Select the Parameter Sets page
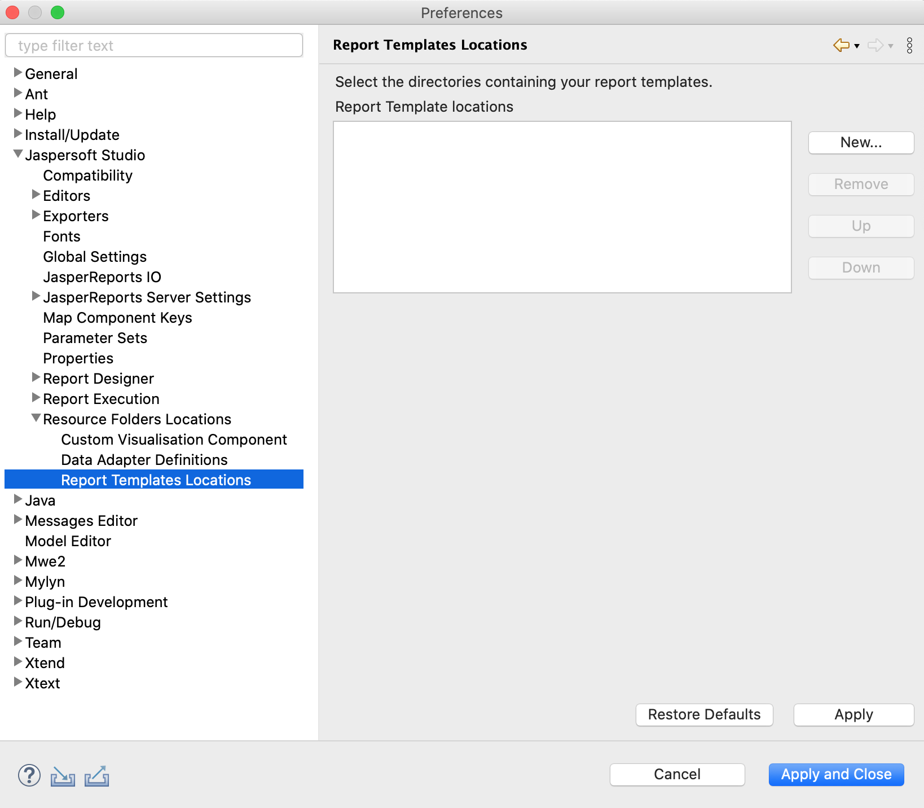The height and width of the screenshot is (808, 924). coord(95,338)
